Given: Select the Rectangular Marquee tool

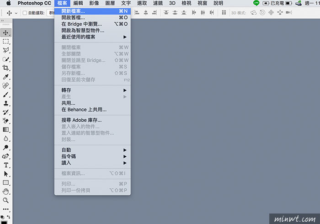Looking at the screenshot, I should 5,42.
